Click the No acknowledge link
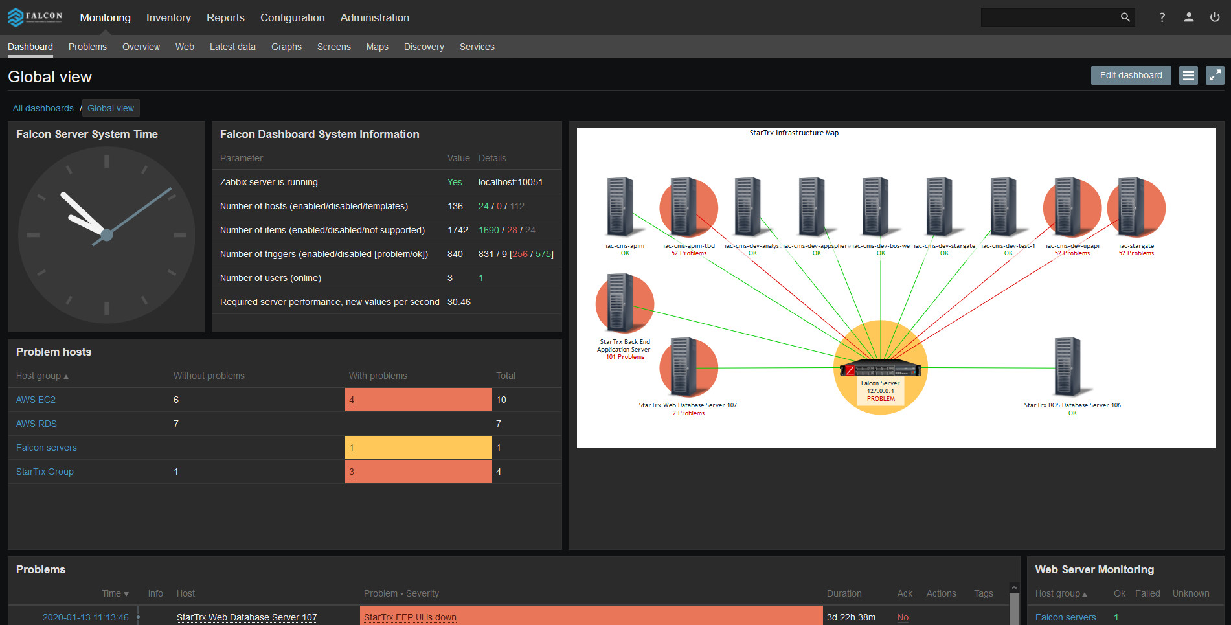The width and height of the screenshot is (1231, 625). [x=903, y=617]
